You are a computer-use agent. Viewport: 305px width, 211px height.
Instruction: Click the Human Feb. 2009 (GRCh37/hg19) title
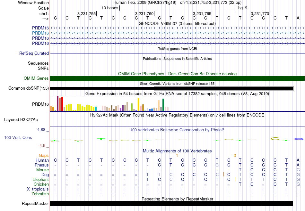click(x=145, y=3)
